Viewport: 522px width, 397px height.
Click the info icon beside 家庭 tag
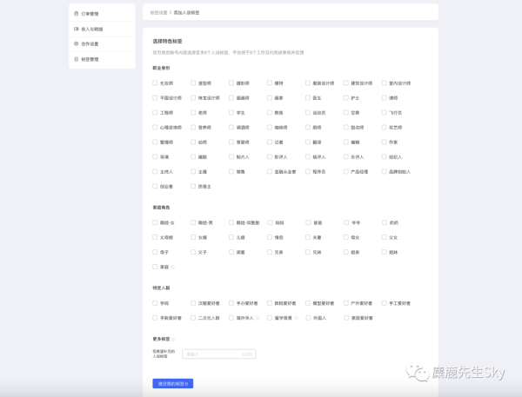(x=173, y=267)
